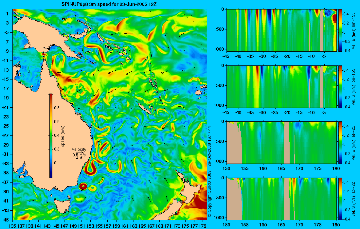Screen dimensions: 360x229
Task: Click the "1000" depth tick on the top section plot
Action: pyautogui.click(x=219, y=49)
